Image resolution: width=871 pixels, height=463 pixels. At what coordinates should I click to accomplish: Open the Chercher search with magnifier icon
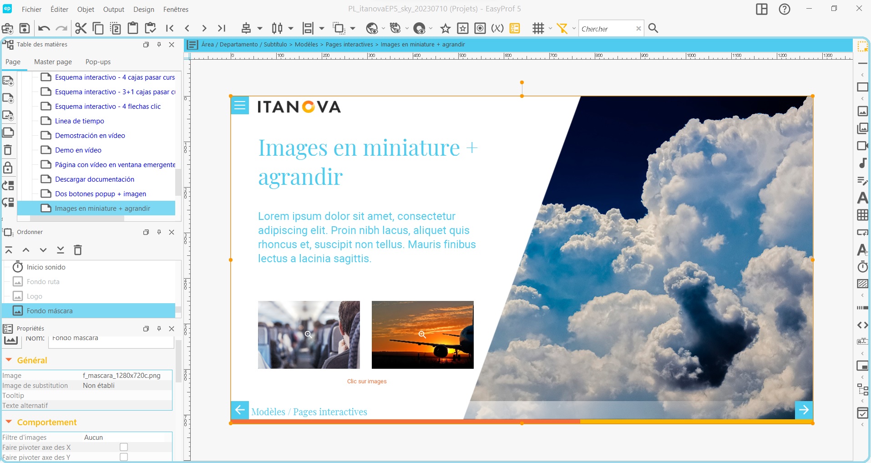tap(654, 28)
